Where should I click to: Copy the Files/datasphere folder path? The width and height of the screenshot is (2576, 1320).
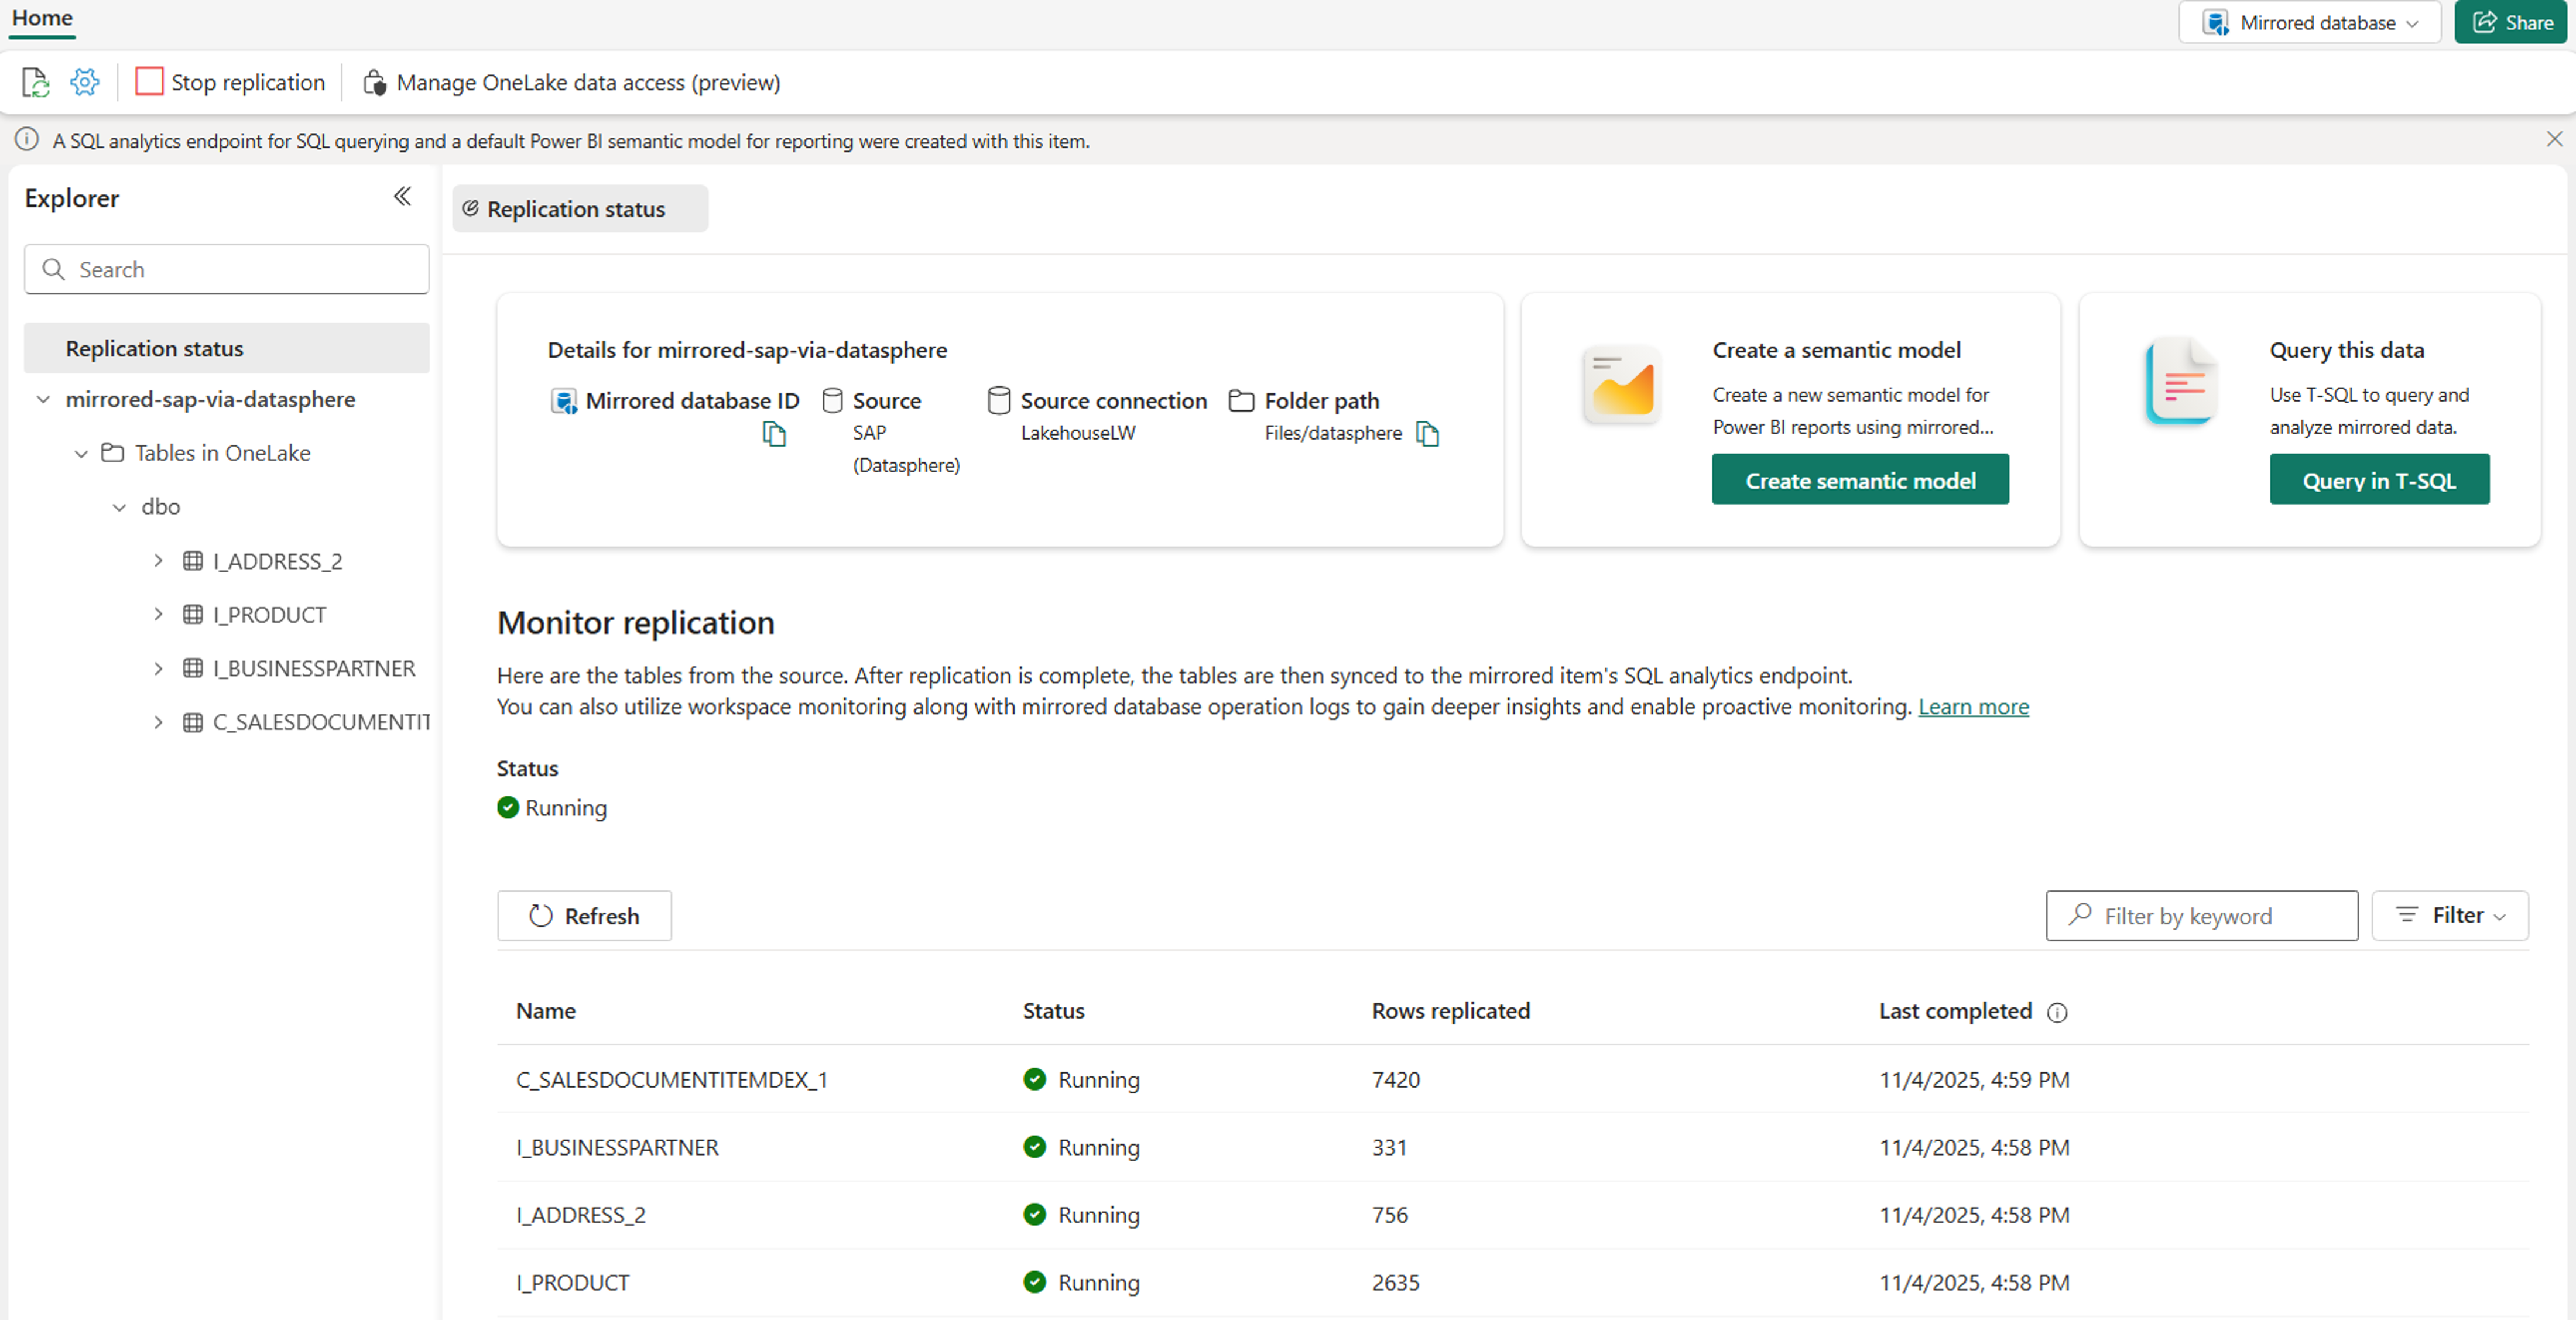(x=1427, y=434)
